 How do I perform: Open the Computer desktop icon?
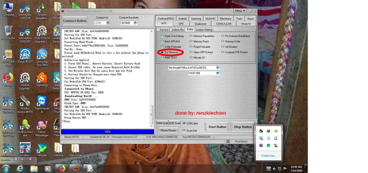8,9
